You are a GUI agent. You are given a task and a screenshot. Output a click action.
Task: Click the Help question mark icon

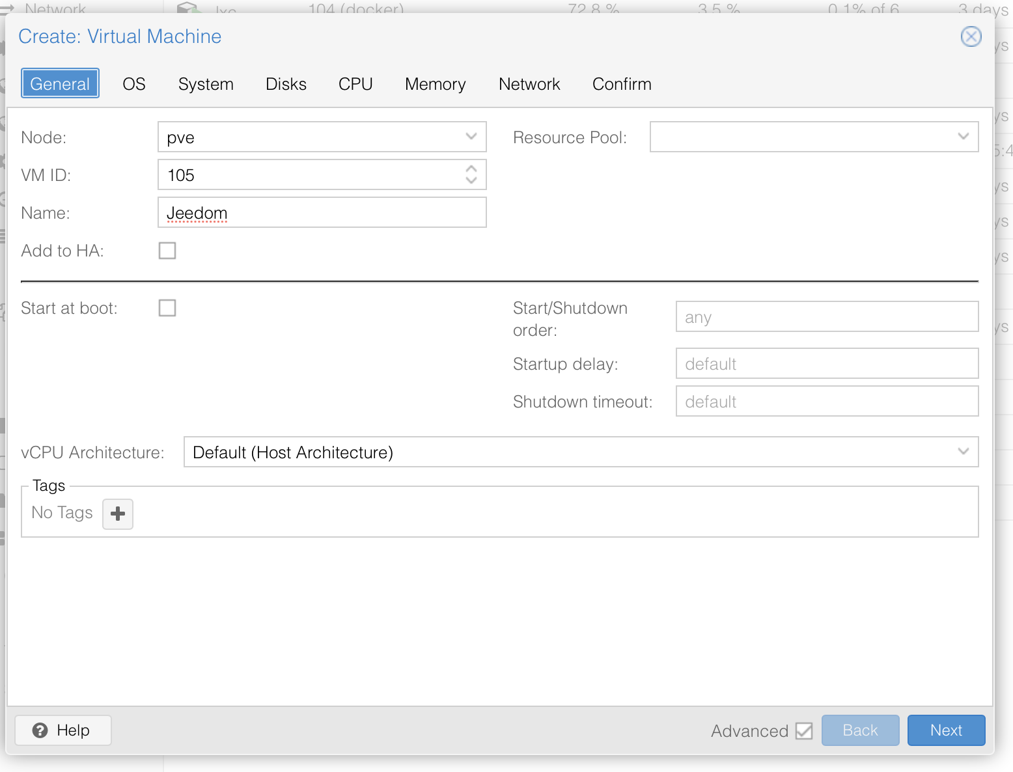click(40, 730)
